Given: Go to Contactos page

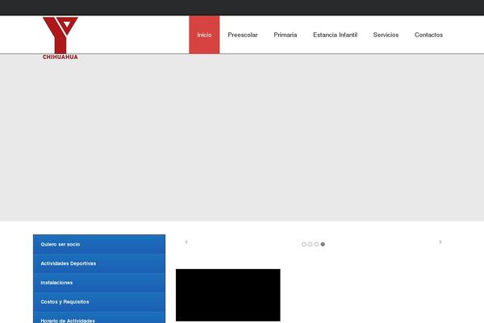Looking at the screenshot, I should coord(428,35).
